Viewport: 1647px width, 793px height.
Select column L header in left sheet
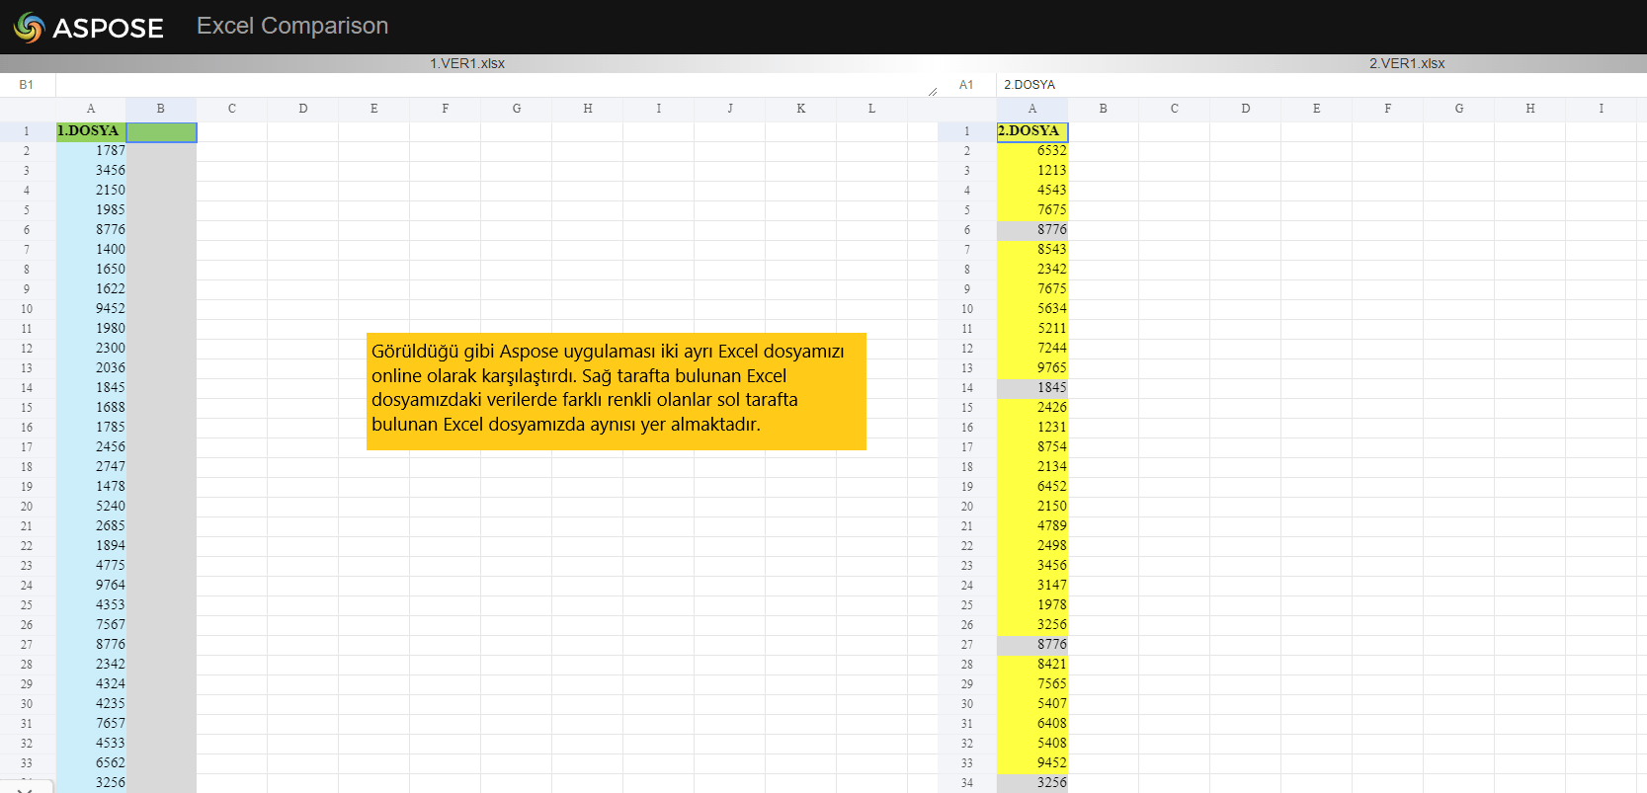point(871,109)
